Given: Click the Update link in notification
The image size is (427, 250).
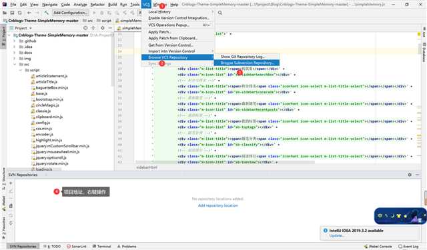Looking at the screenshot, I should coord(336,235).
